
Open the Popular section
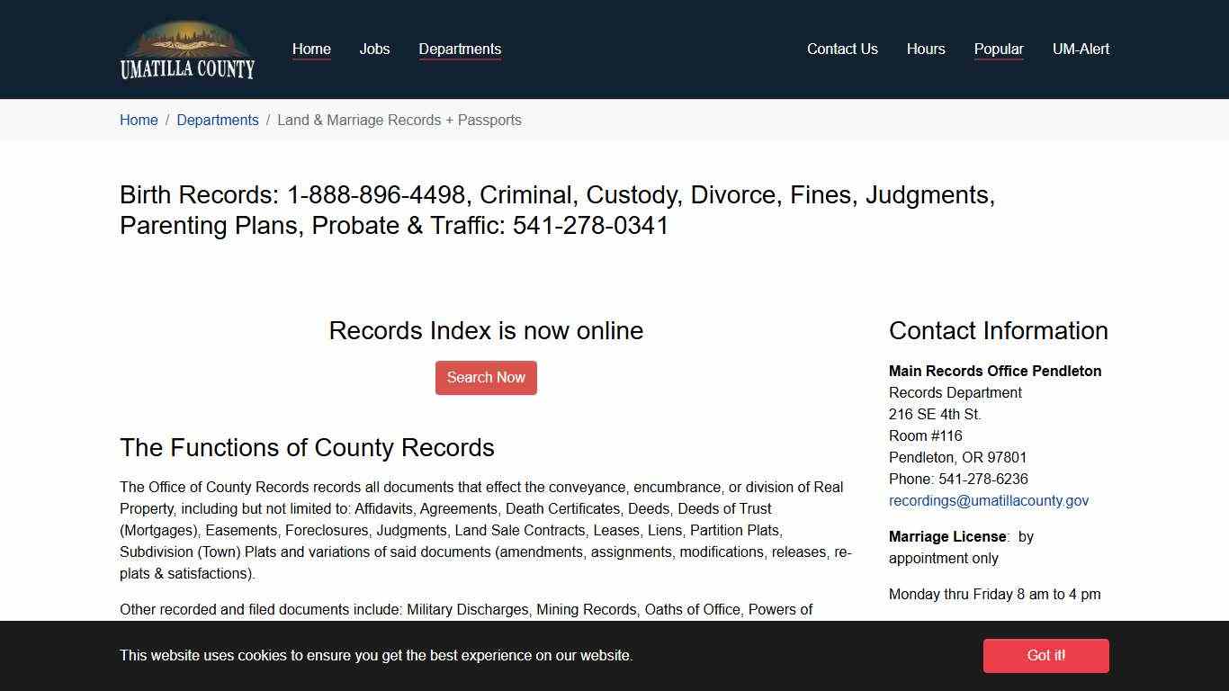pos(999,49)
